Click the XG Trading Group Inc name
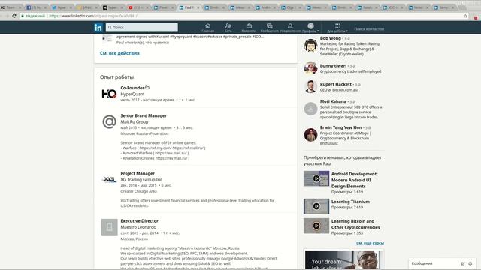Viewport: 481px width, 270px height. [x=141, y=180]
